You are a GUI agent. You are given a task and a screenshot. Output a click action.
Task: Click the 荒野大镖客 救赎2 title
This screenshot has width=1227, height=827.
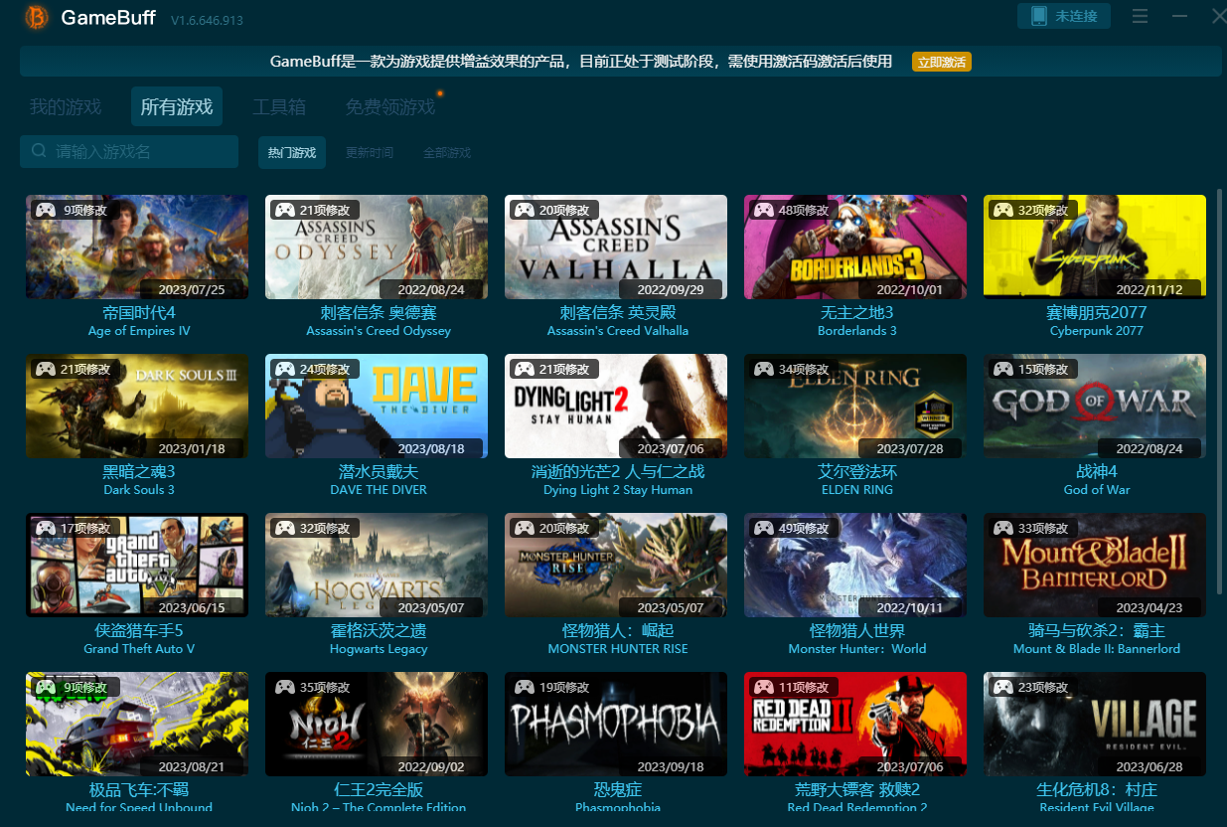(x=857, y=789)
